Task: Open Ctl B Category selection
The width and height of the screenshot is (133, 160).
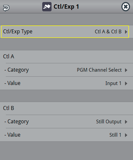Action: click(66, 122)
